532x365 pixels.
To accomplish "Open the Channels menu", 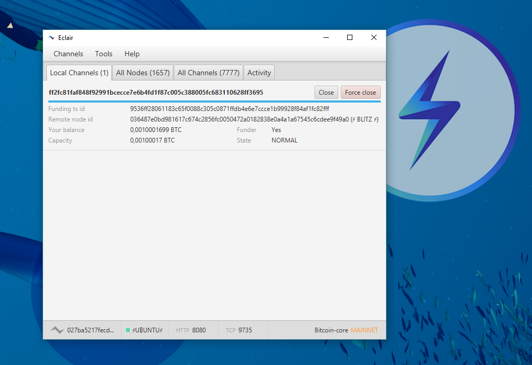I will tap(68, 54).
